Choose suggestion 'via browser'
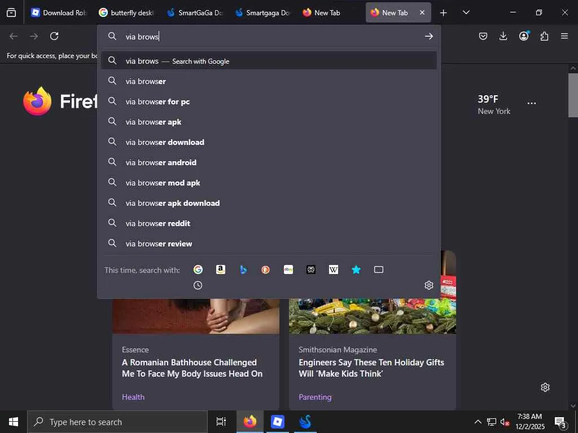 [269, 81]
